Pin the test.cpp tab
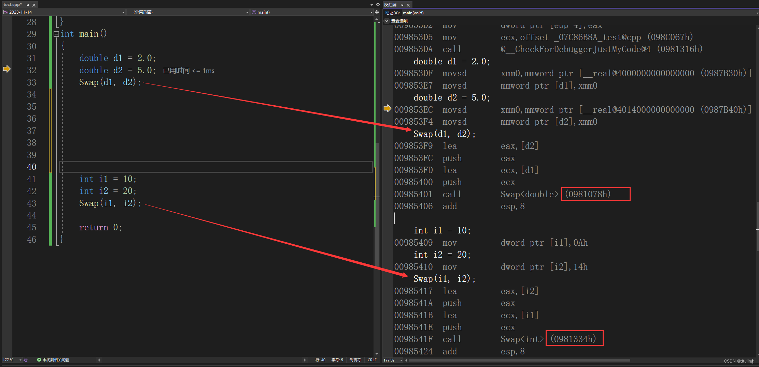The width and height of the screenshot is (759, 367). [28, 5]
